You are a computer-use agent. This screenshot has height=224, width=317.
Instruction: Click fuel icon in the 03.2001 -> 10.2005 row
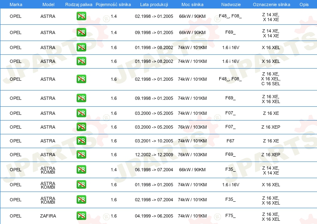point(81,141)
